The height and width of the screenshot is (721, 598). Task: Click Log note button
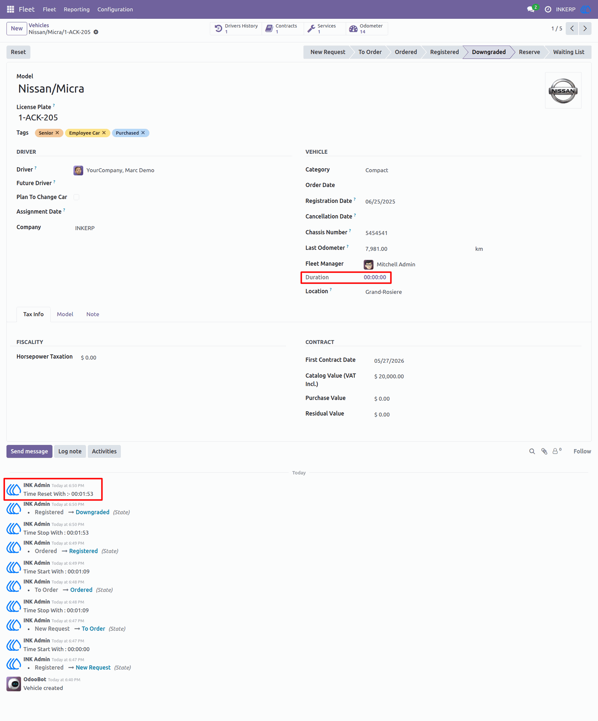pyautogui.click(x=70, y=451)
